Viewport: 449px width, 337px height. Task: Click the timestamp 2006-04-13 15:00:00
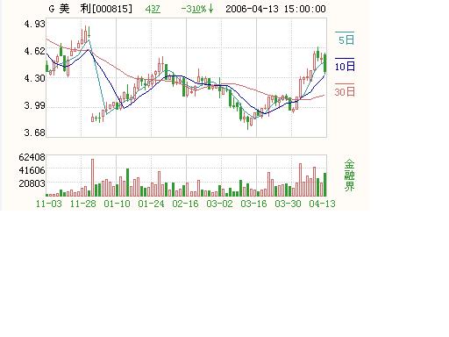[x=275, y=9]
